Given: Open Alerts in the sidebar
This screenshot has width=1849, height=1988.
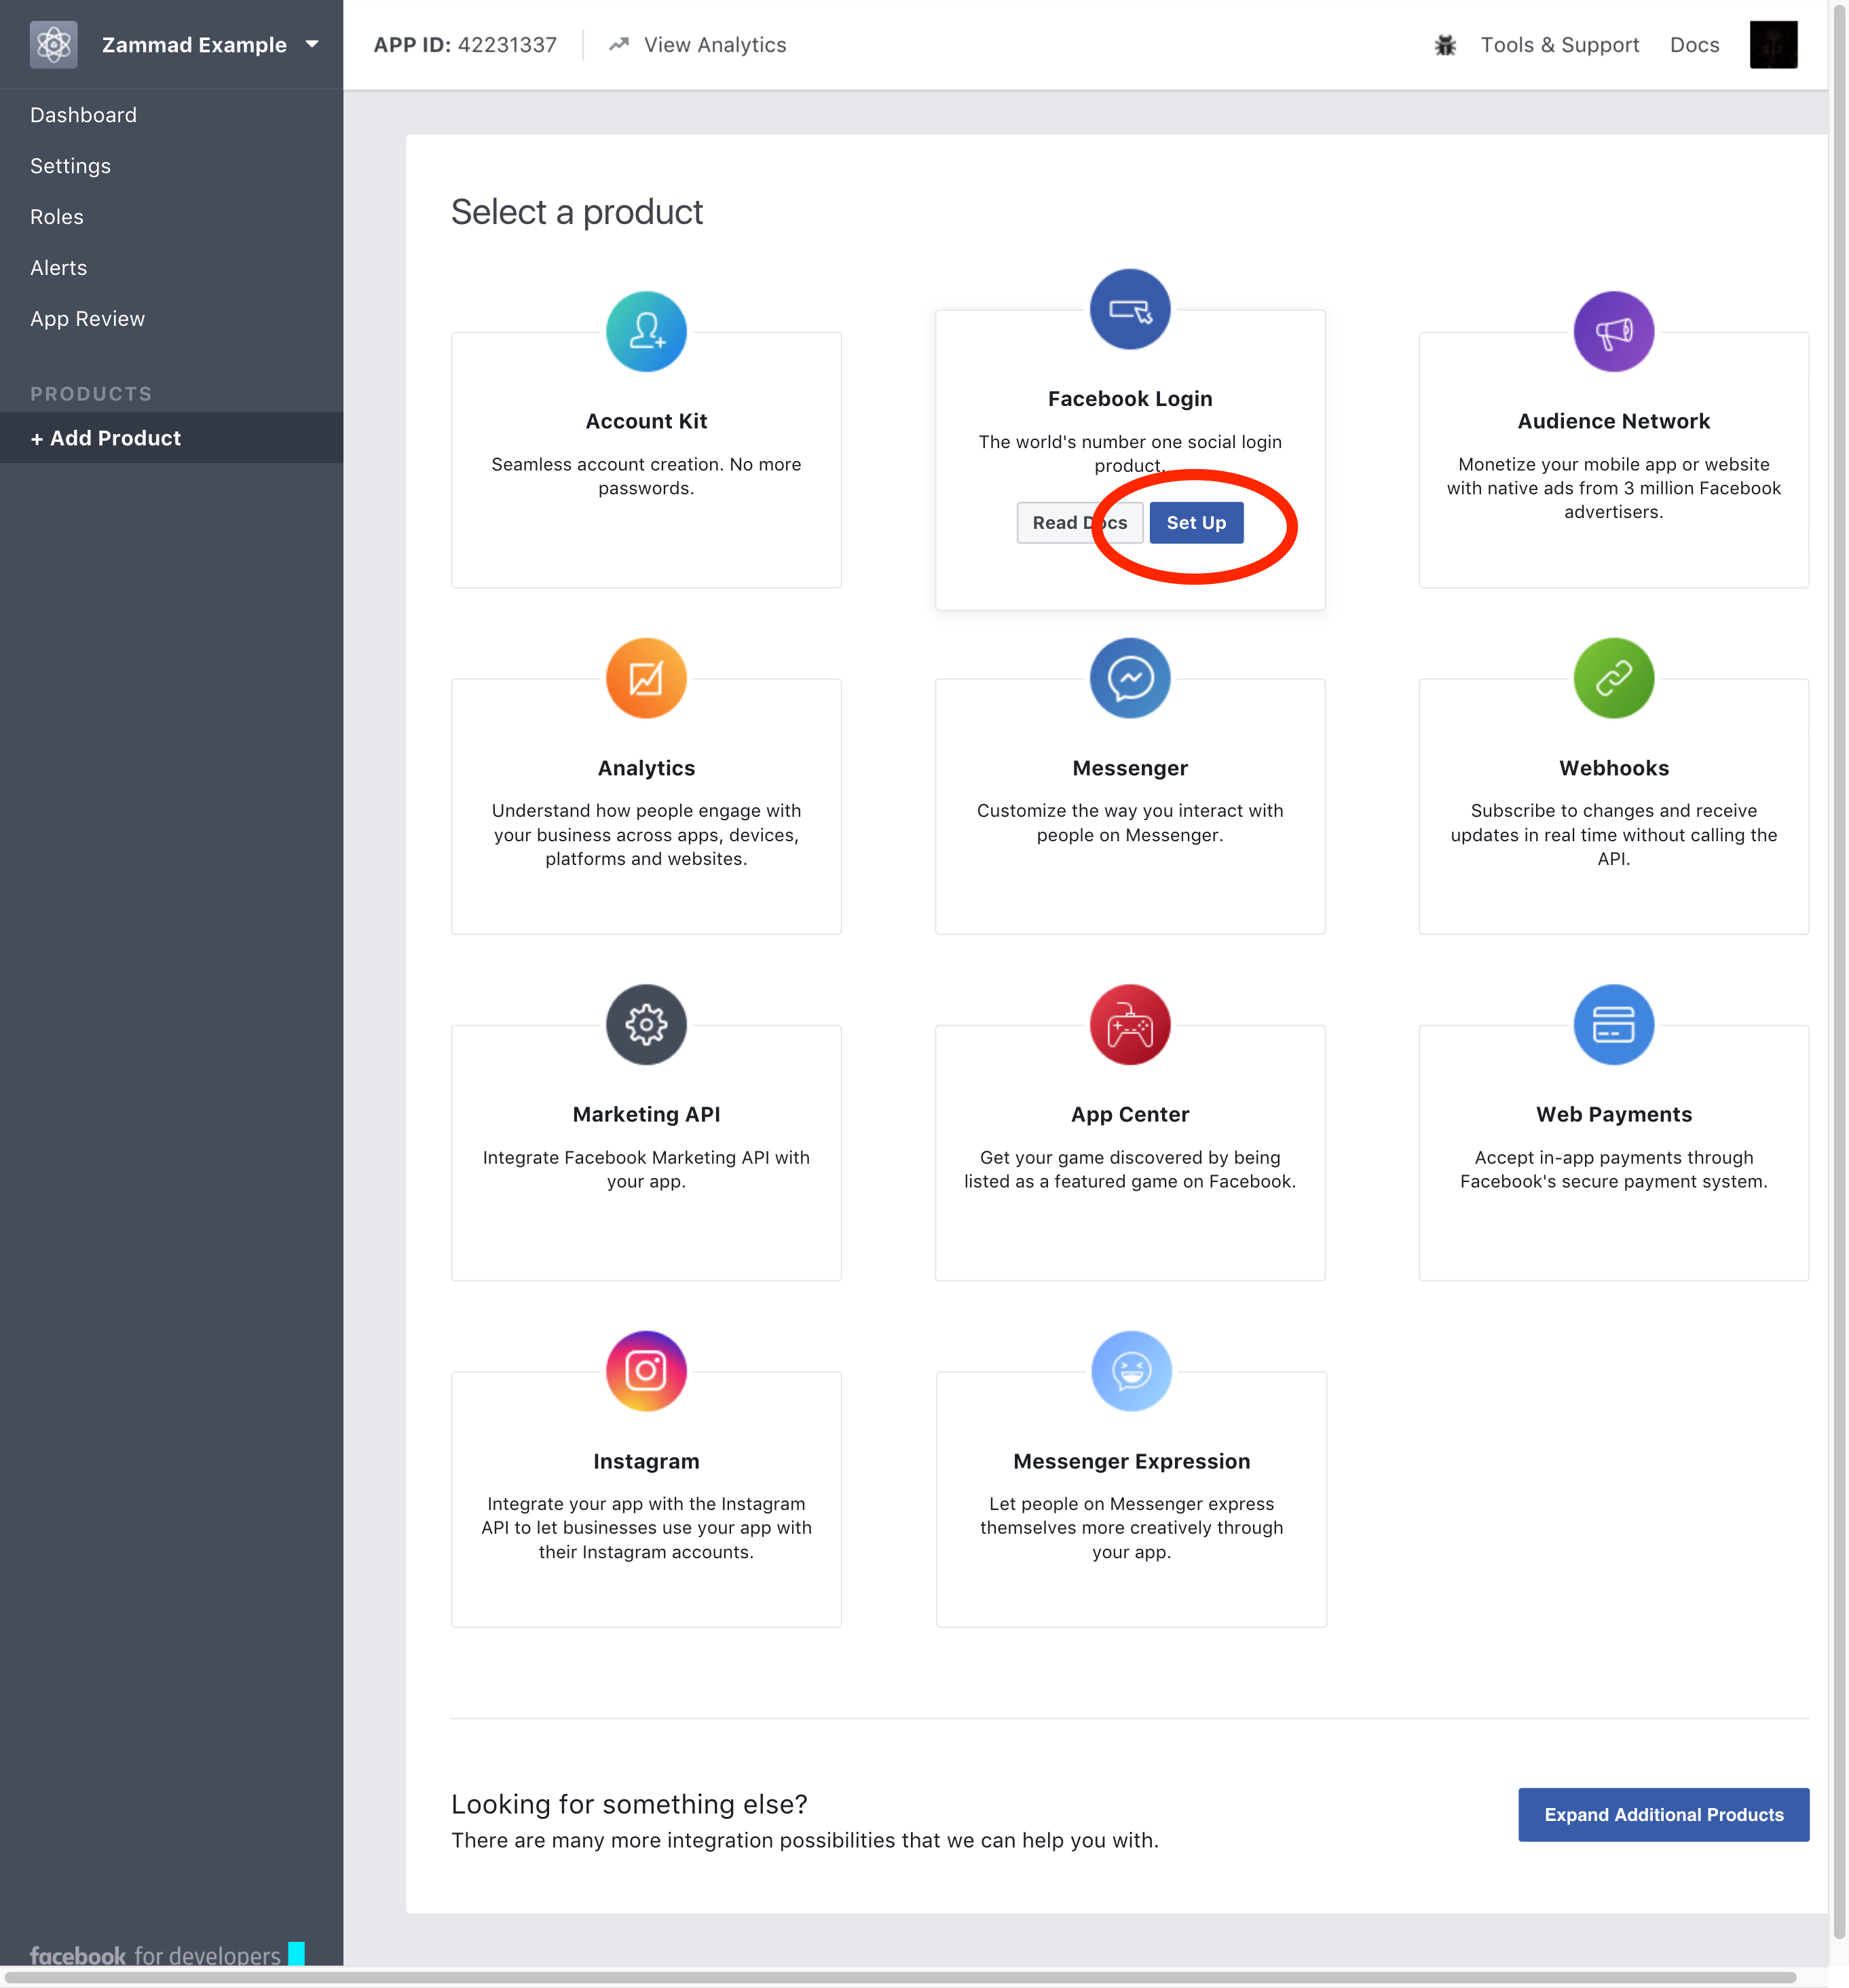Looking at the screenshot, I should pyautogui.click(x=59, y=268).
